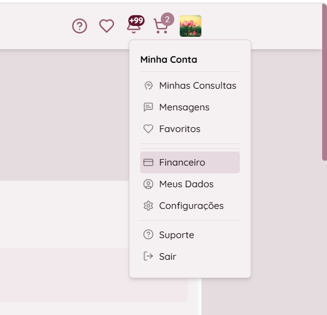Choose Configurações in the dropdown menu
The width and height of the screenshot is (327, 315).
click(191, 206)
